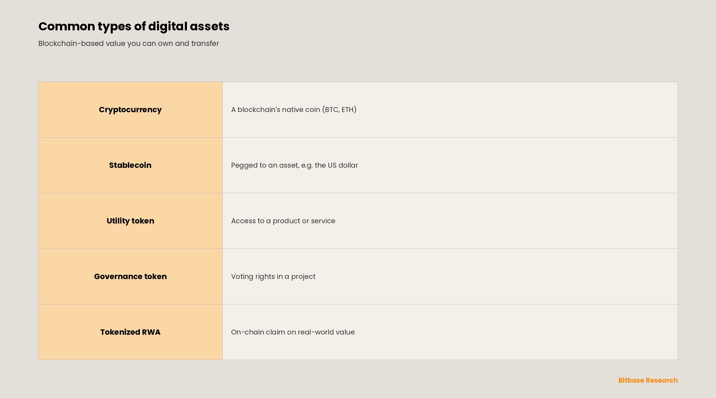Select the 'Governance token' label
716x398 pixels.
point(130,277)
